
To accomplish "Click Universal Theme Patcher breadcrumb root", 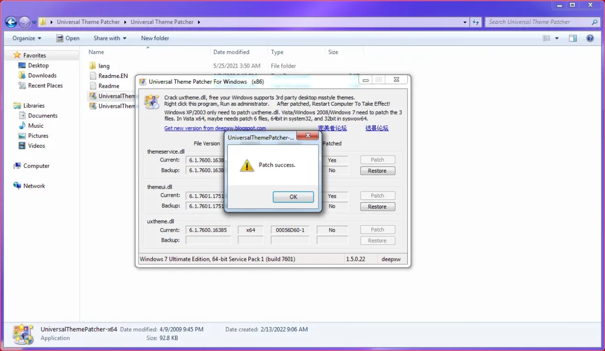I will click(x=88, y=22).
